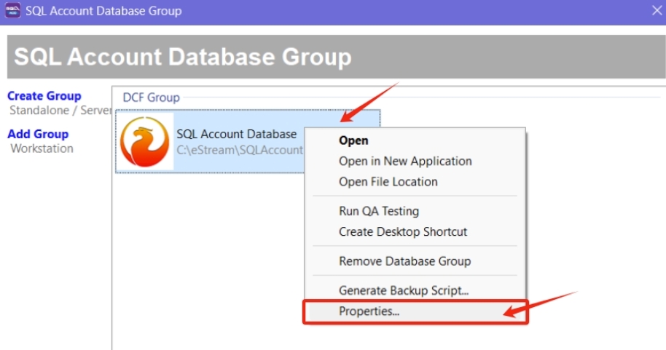The width and height of the screenshot is (666, 350).
Task: Click the Add Group link
Action: click(38, 134)
